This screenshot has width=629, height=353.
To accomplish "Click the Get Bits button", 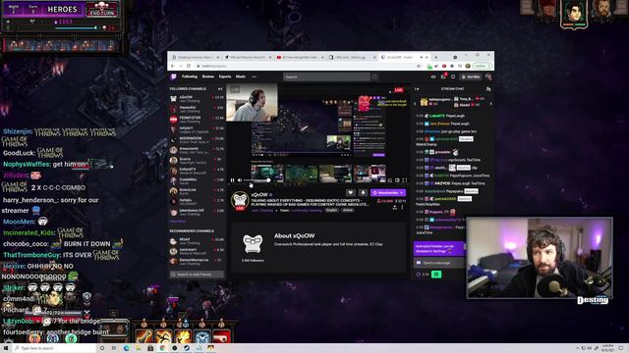I will click(x=471, y=76).
